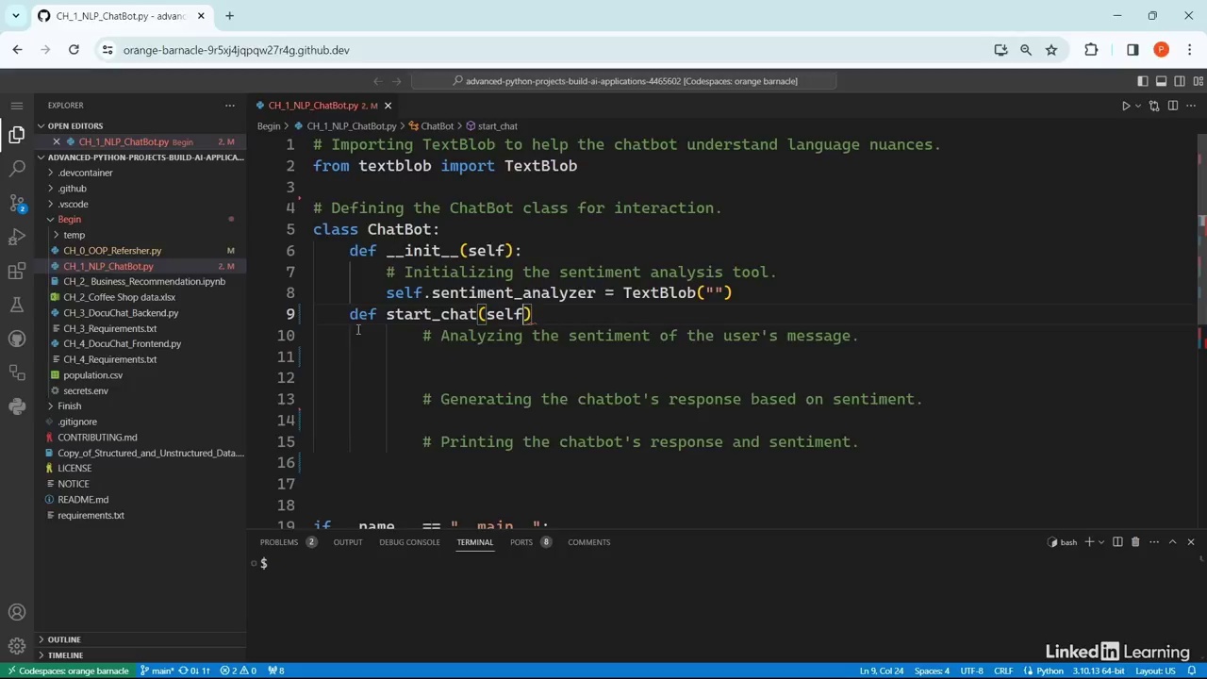Image resolution: width=1207 pixels, height=679 pixels.
Task: Split the editor to the right
Action: (1172, 106)
